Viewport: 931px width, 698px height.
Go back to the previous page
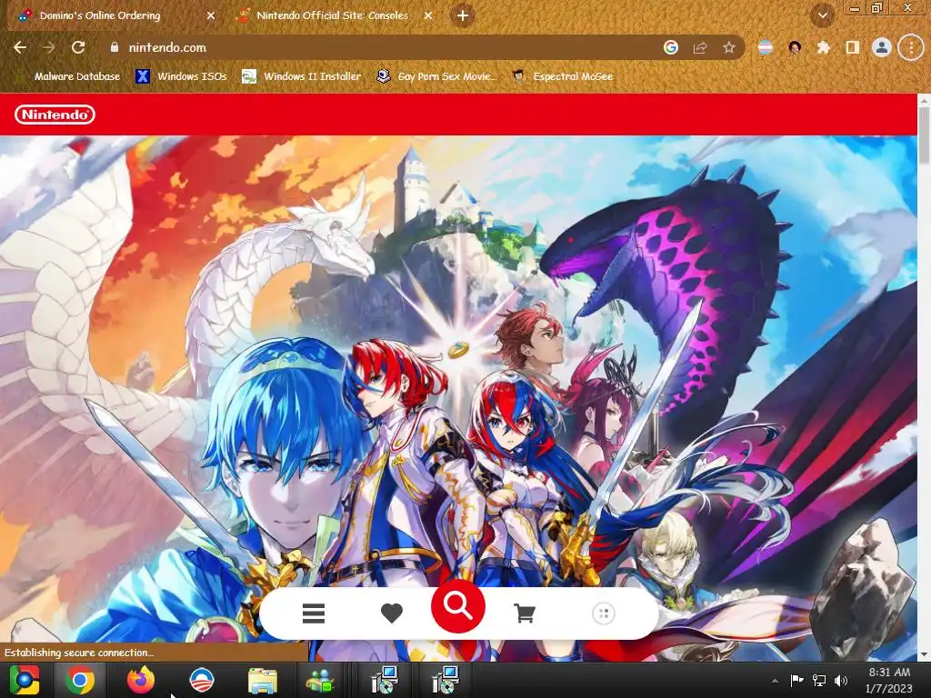pyautogui.click(x=20, y=47)
